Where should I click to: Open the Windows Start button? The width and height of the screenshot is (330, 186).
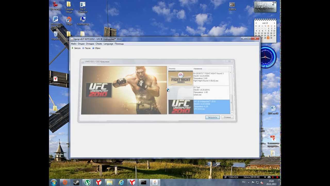[x=54, y=182]
